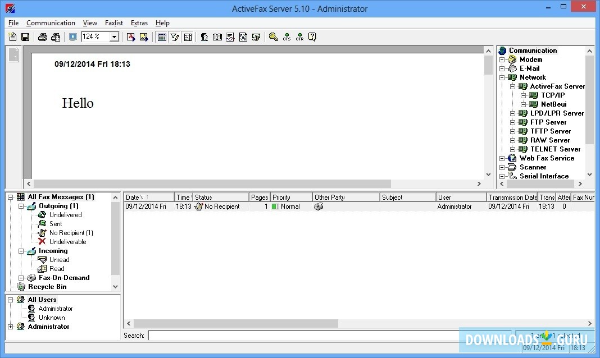Select the LPD/LPR Server entry

pos(557,113)
